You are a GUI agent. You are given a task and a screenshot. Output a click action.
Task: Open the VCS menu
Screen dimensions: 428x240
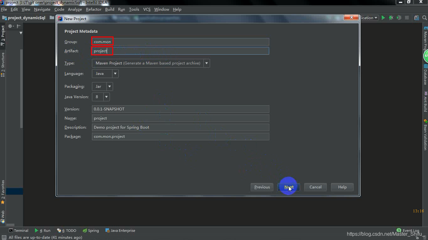click(147, 9)
